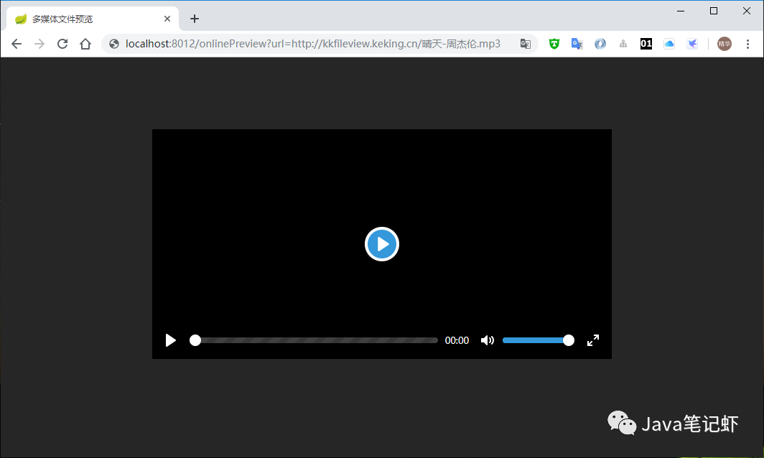Focus the address bar URL
Screen dimensions: 764x458
(313, 44)
